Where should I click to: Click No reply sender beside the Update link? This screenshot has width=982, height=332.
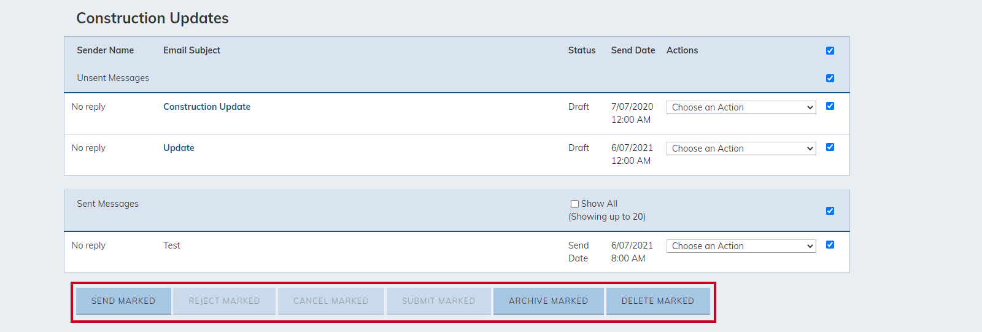click(x=88, y=148)
